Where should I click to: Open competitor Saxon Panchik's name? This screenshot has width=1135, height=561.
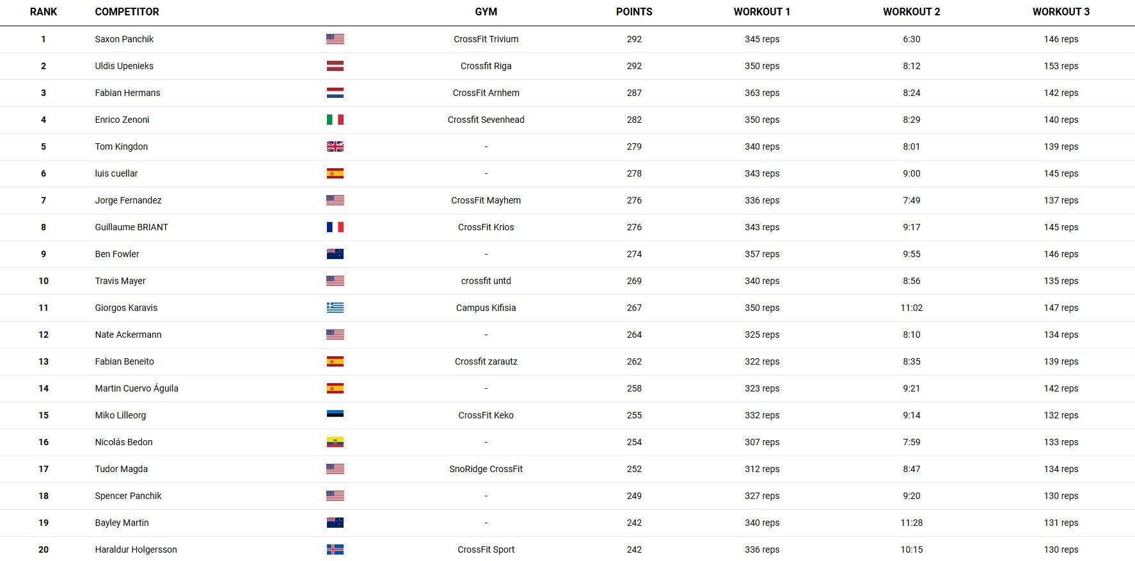[x=124, y=39]
